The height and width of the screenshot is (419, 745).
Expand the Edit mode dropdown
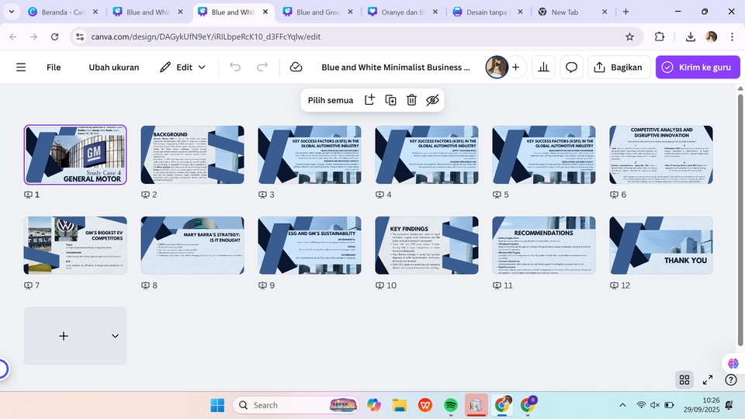[202, 68]
